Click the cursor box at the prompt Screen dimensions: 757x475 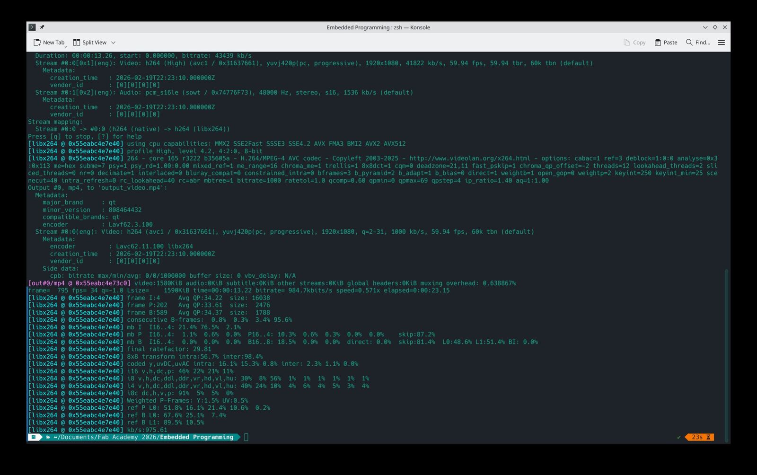[246, 437]
